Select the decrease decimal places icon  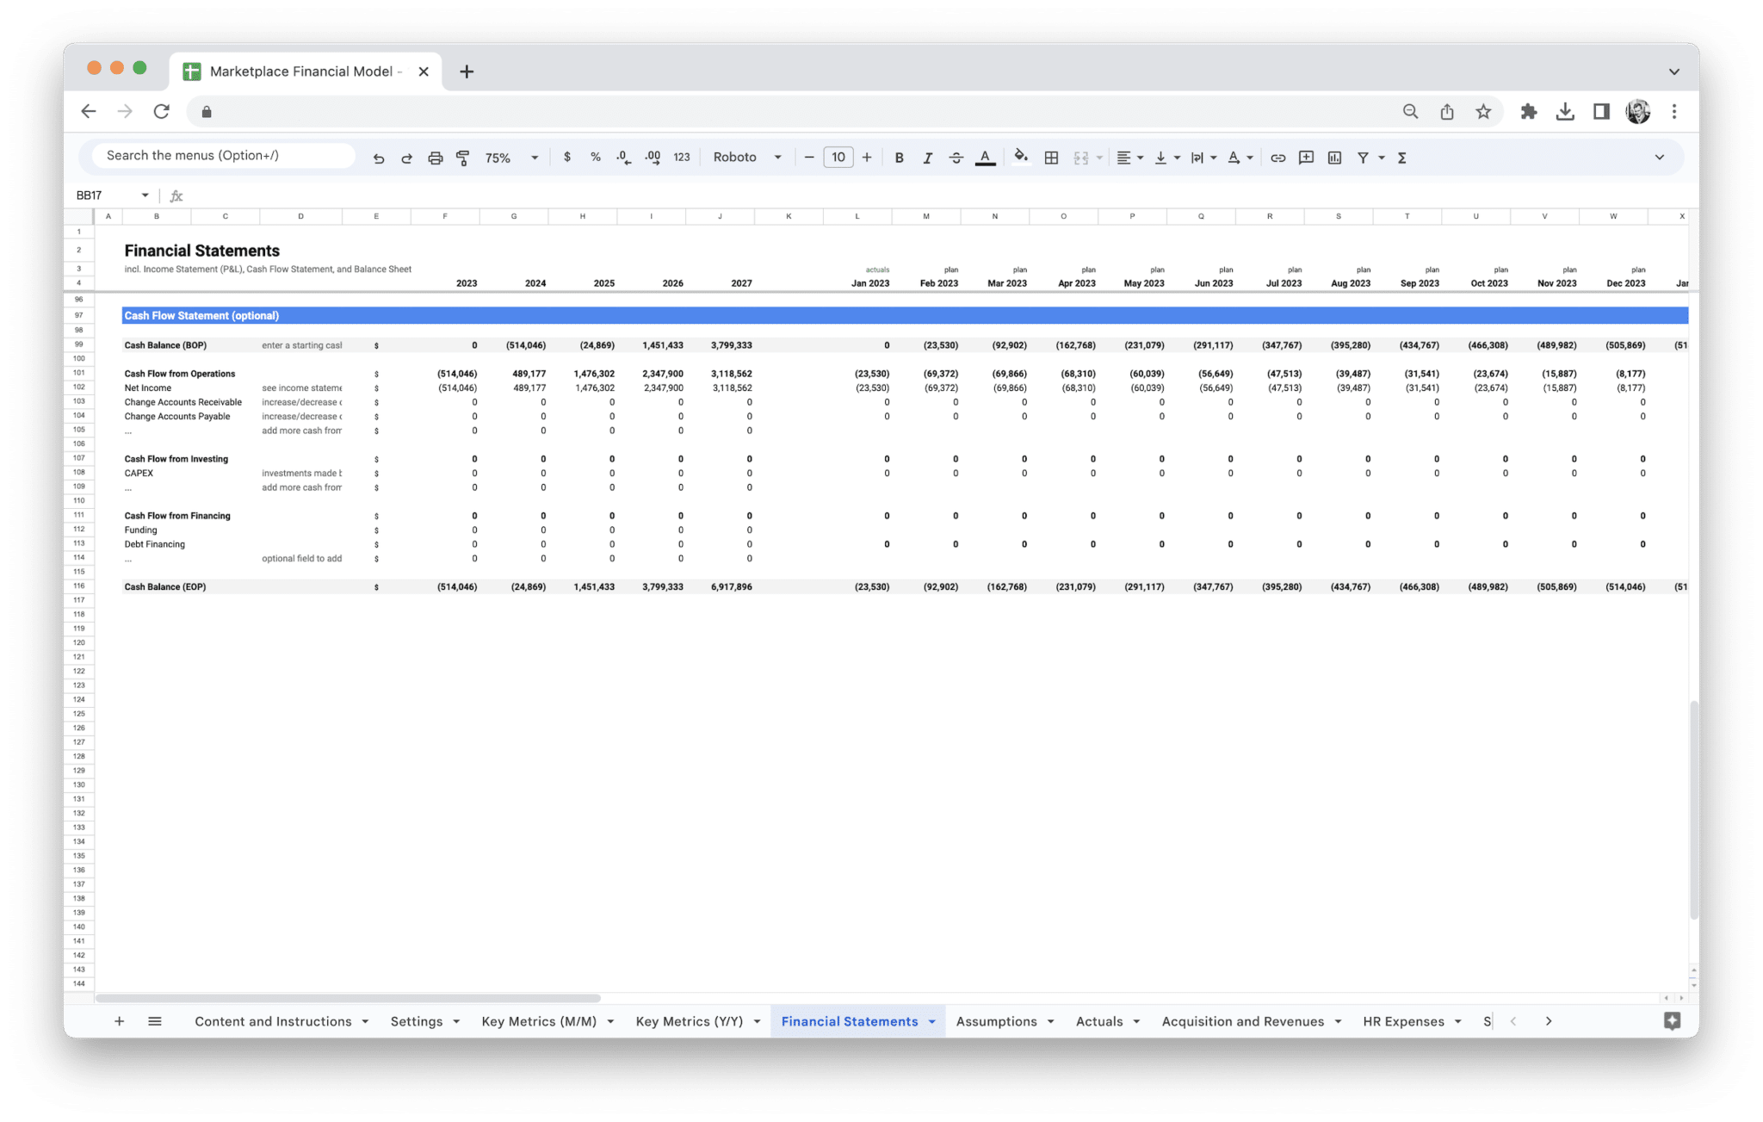pos(622,157)
